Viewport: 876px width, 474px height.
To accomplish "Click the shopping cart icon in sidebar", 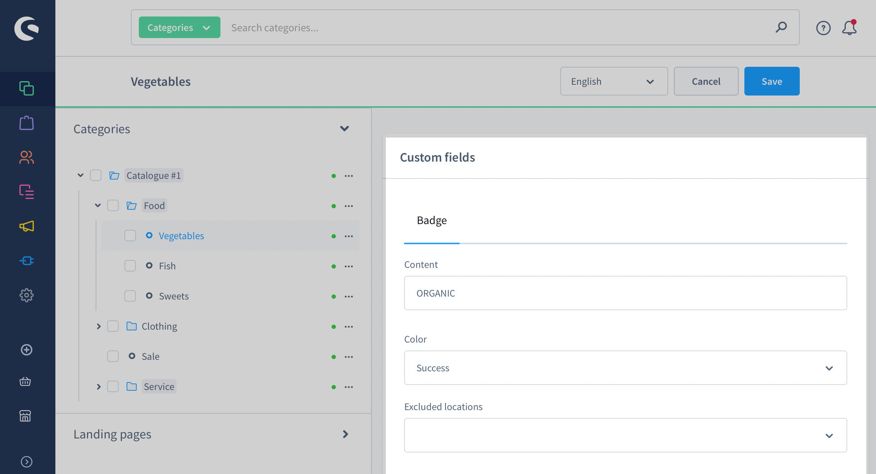I will pyautogui.click(x=26, y=381).
